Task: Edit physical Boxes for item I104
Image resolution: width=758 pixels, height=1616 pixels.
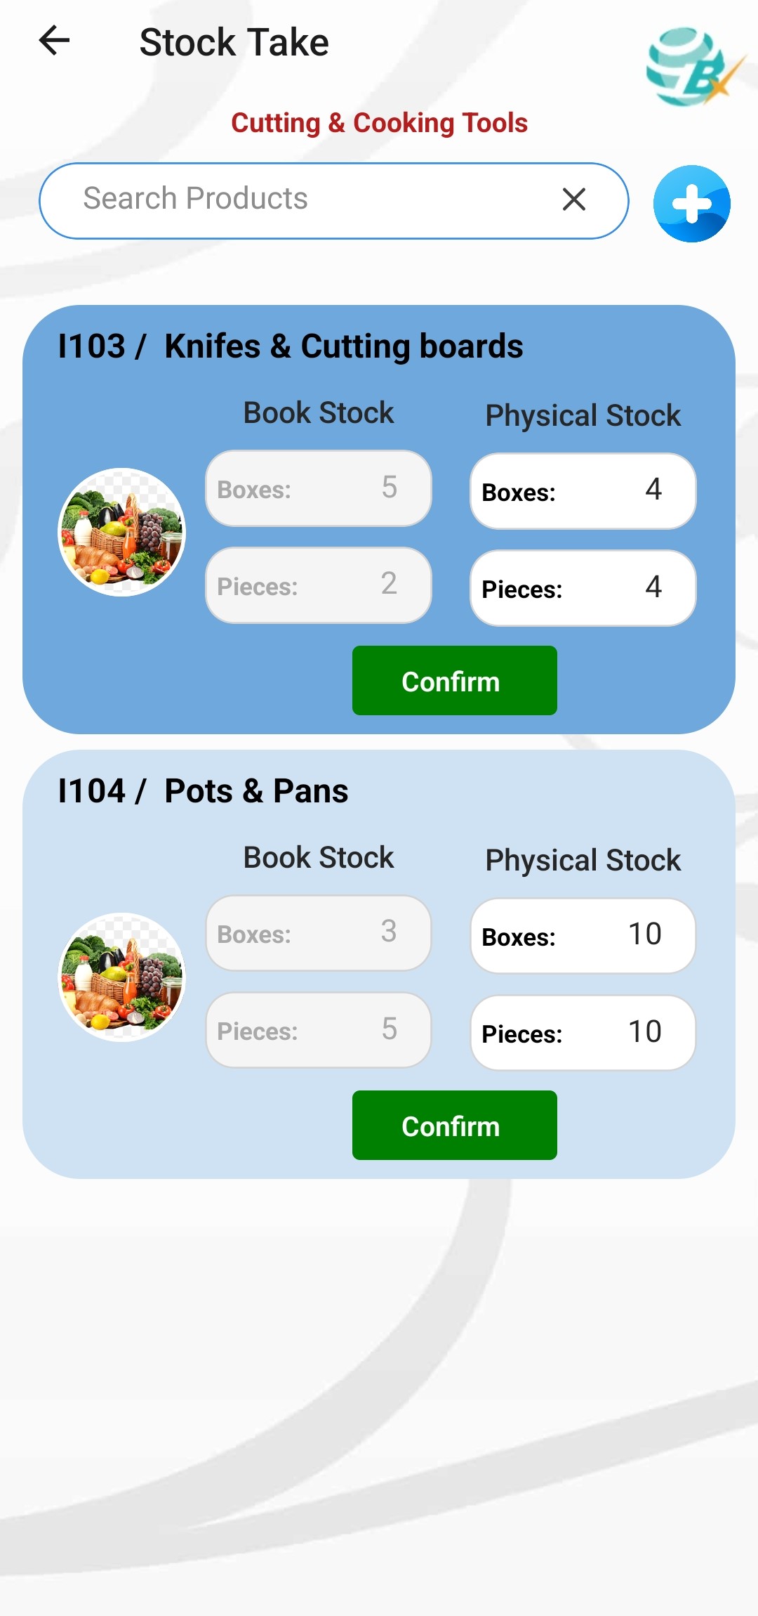Action: coord(583,936)
